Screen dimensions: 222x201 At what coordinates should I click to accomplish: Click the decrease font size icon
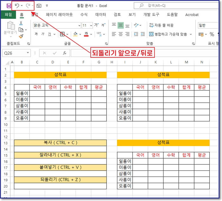click(103, 25)
